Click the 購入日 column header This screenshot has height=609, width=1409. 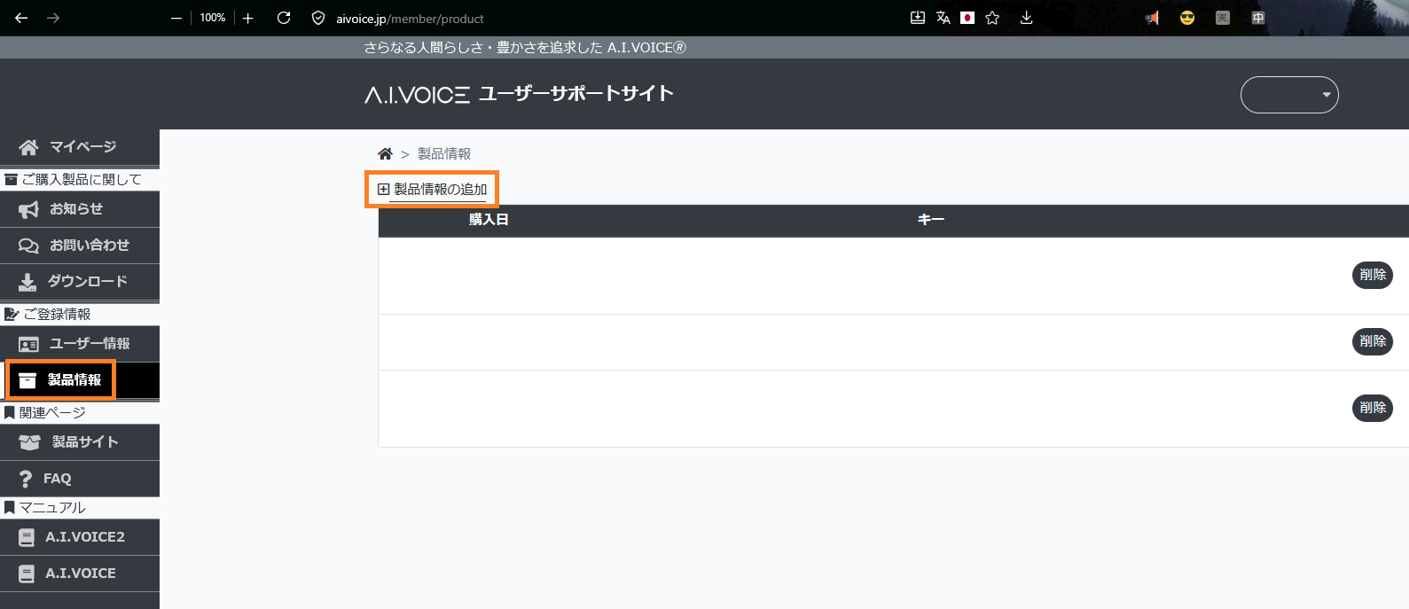(x=489, y=220)
